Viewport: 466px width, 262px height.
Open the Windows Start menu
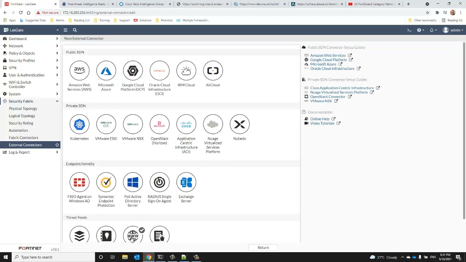coord(5,257)
